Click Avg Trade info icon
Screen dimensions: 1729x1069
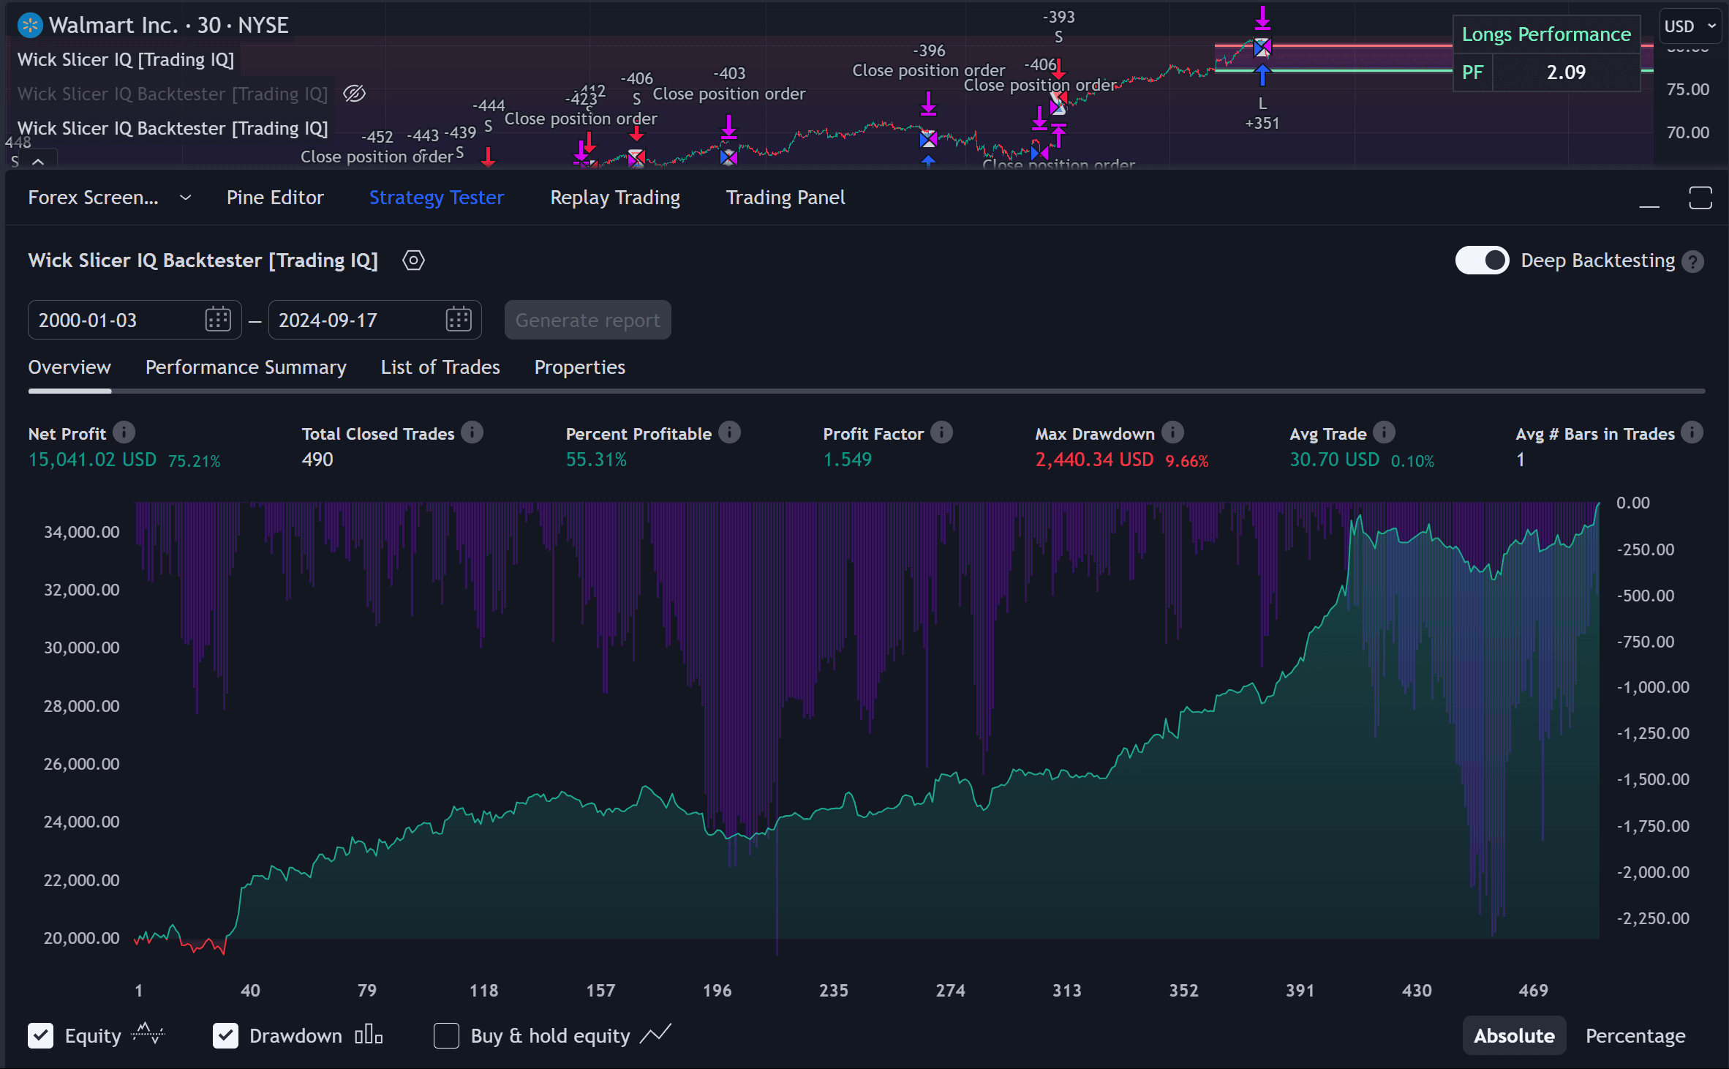coord(1384,433)
